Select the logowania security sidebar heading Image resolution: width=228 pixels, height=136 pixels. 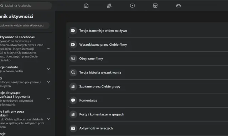[x=15, y=95]
